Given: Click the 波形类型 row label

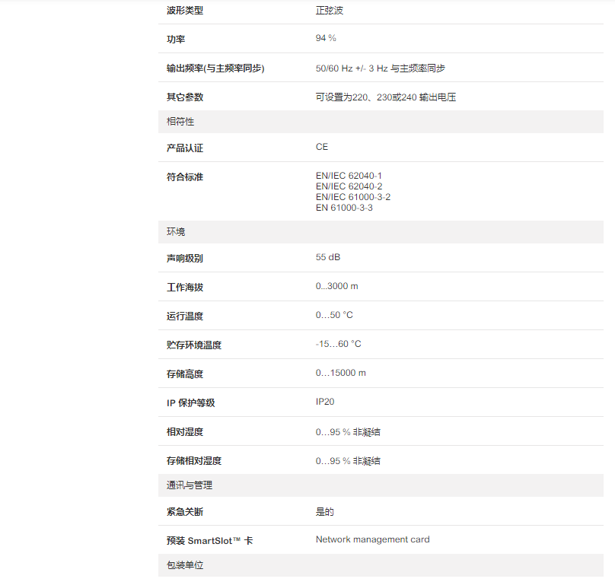Looking at the screenshot, I should pos(185,11).
